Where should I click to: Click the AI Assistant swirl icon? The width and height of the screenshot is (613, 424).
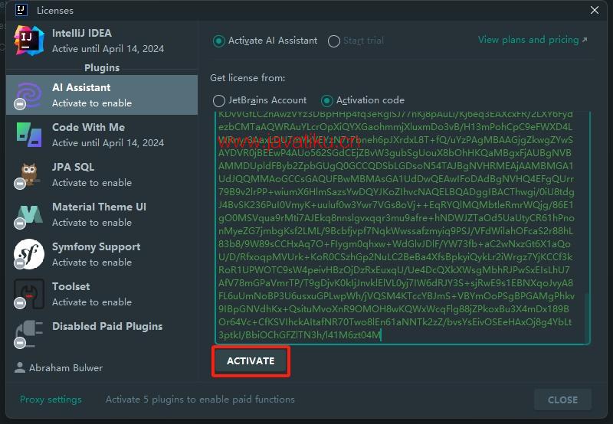click(x=28, y=95)
